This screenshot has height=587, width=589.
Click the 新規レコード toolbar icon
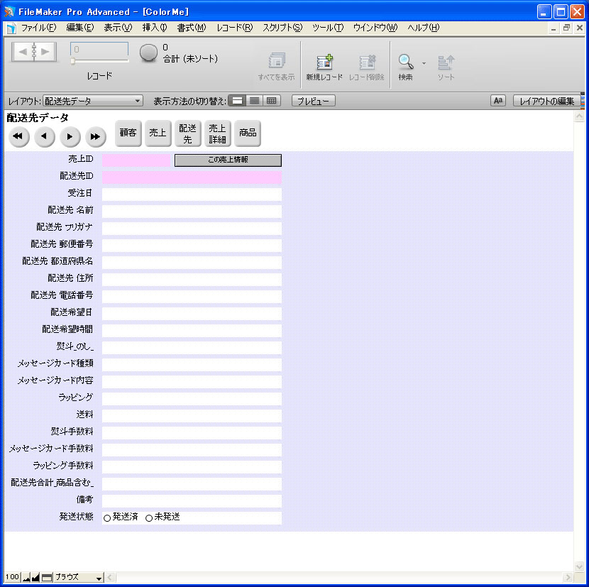coord(324,62)
